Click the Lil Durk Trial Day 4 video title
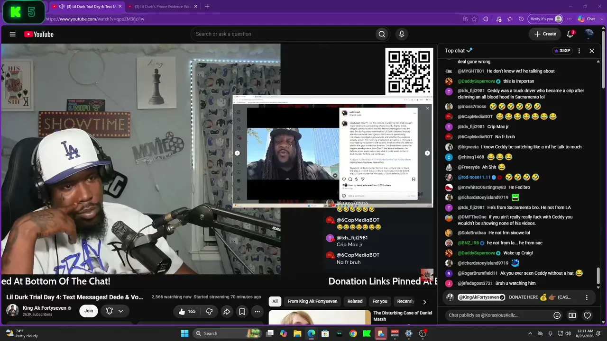The height and width of the screenshot is (341, 607). (x=74, y=297)
